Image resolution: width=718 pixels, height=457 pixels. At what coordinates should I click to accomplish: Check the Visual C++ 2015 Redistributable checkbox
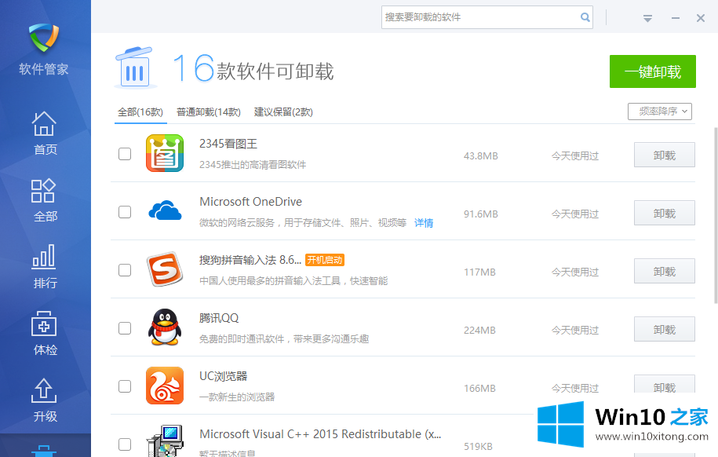125,444
